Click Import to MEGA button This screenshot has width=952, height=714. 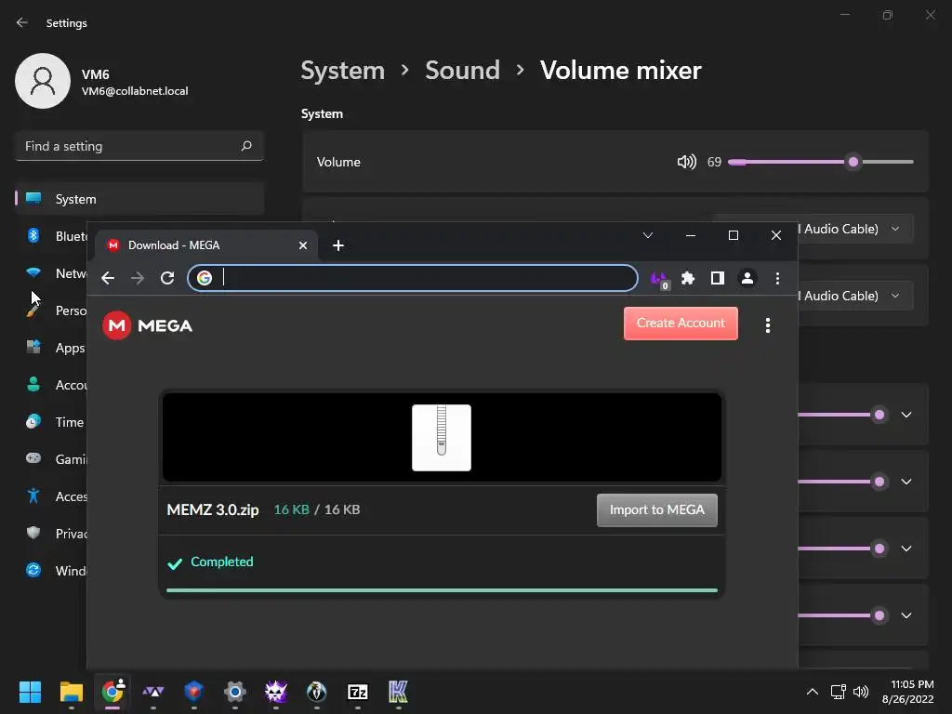(657, 510)
